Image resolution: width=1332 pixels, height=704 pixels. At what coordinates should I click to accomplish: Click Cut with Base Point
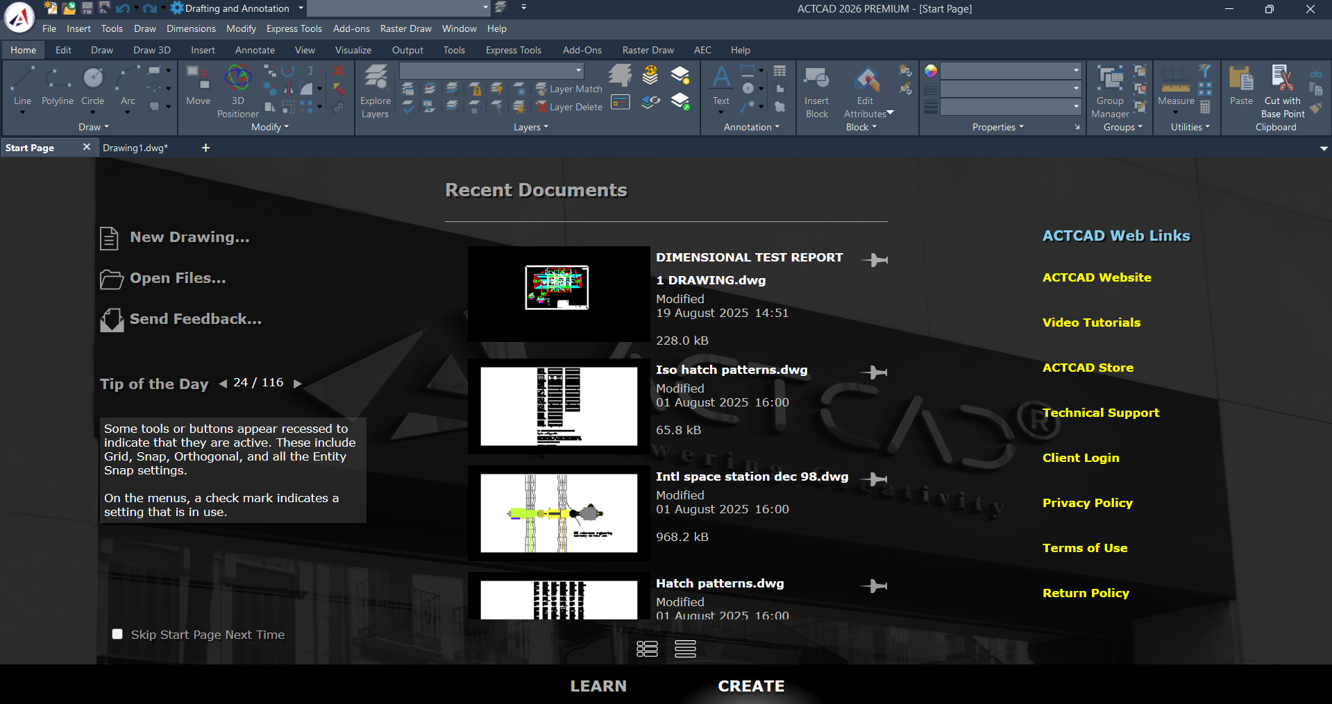1283,91
